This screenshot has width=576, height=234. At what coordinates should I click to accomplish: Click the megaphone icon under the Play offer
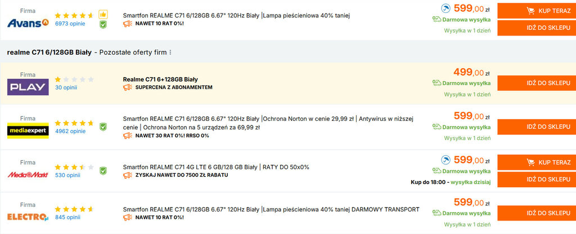point(128,88)
